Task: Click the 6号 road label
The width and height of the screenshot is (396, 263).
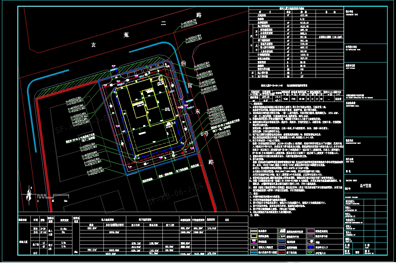Action: 204,134
